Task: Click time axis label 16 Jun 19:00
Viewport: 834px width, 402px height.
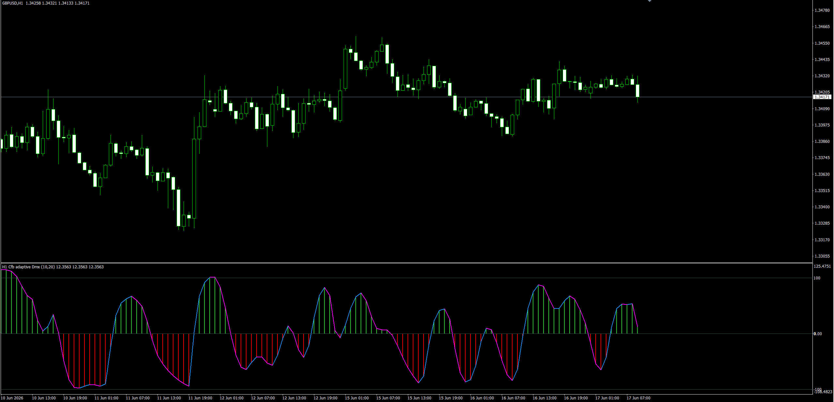Action: (576, 398)
